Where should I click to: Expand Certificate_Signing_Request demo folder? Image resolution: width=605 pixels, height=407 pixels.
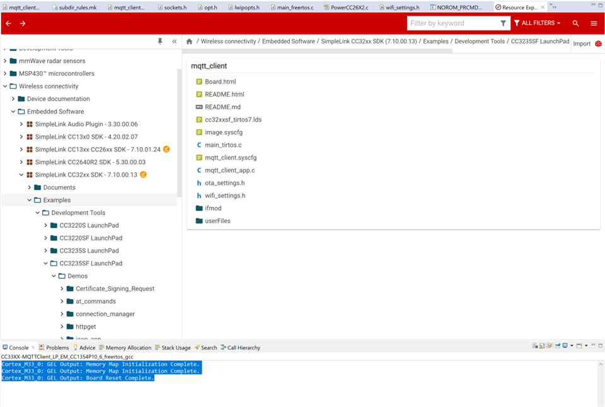point(62,288)
